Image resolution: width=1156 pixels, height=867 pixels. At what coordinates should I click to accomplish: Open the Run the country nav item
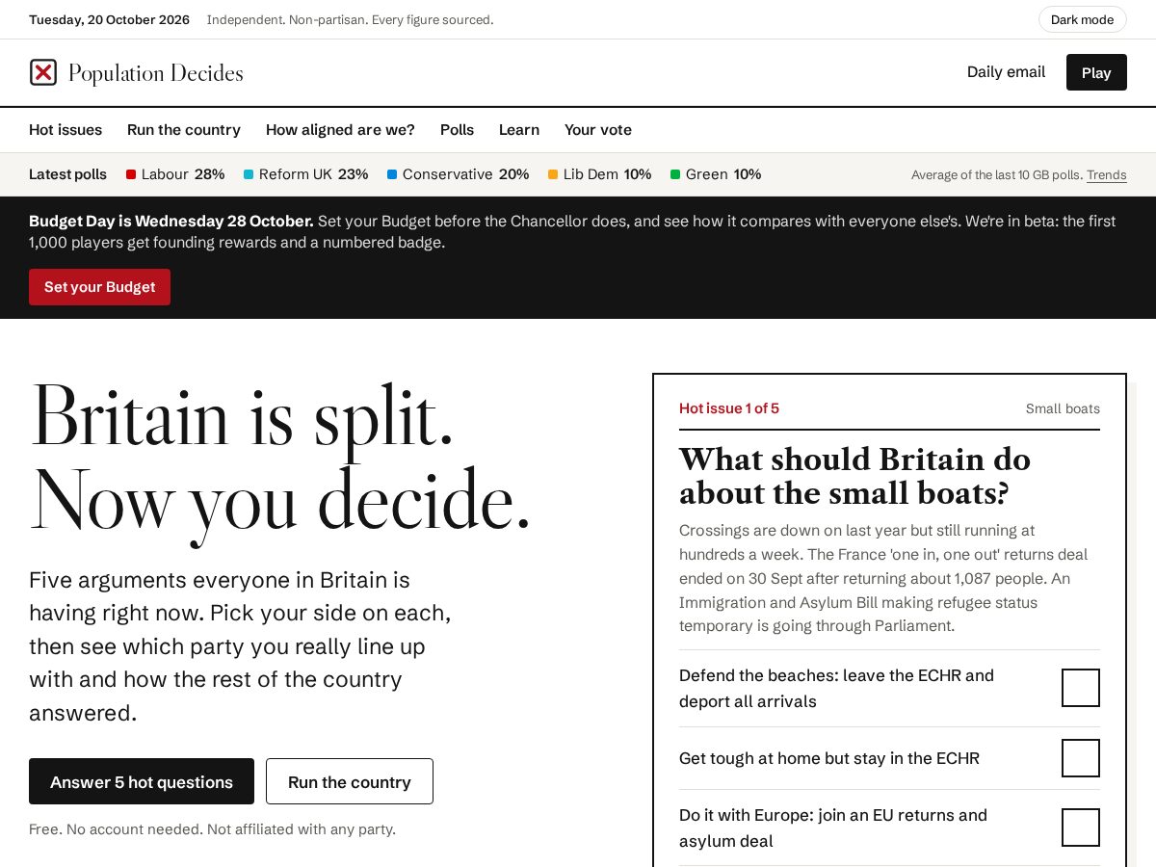pos(184,130)
